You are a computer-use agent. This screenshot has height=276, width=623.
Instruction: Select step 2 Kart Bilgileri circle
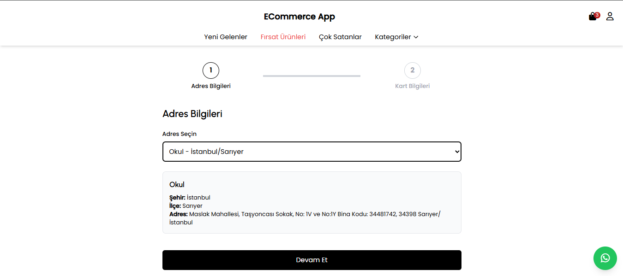click(412, 70)
